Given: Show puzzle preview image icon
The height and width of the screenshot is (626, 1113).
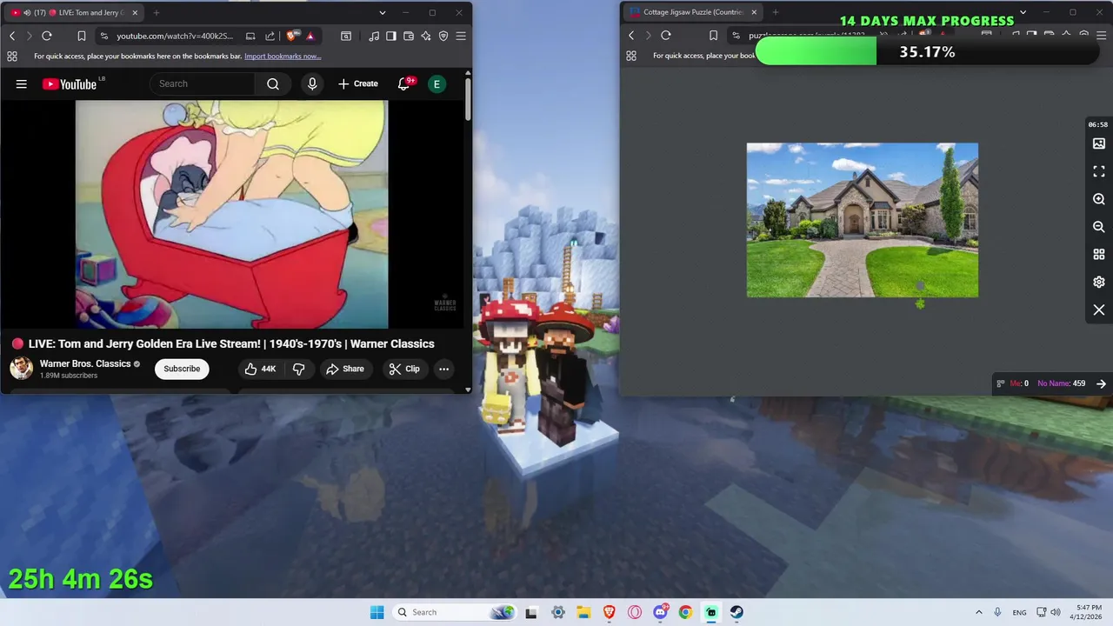Looking at the screenshot, I should pos(1099,143).
